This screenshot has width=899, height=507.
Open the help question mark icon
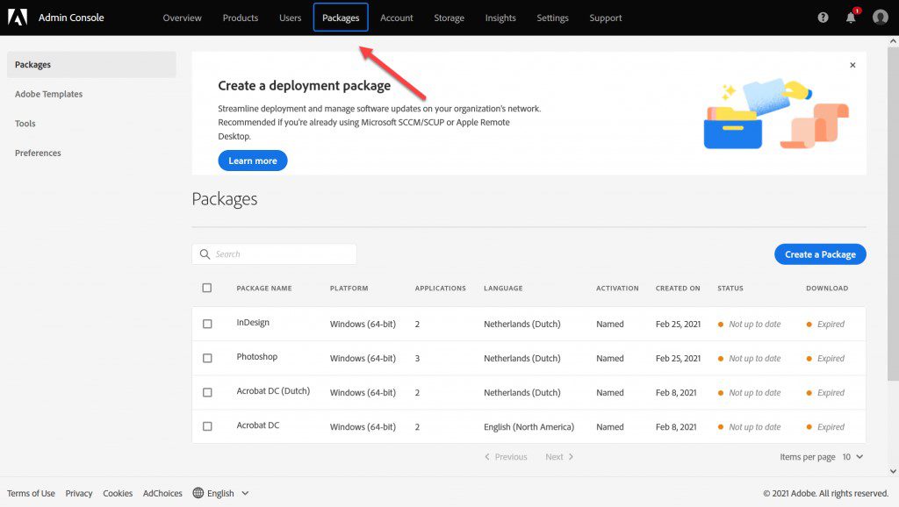point(823,18)
